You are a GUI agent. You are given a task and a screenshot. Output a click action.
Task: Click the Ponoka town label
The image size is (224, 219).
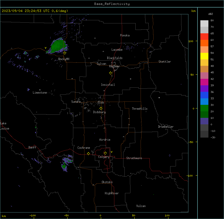click(125, 35)
